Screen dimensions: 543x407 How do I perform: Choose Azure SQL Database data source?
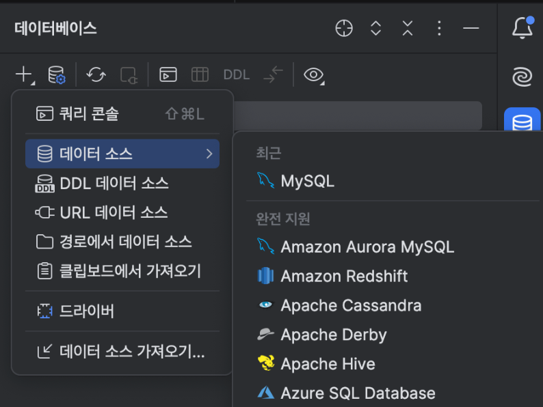click(x=393, y=393)
